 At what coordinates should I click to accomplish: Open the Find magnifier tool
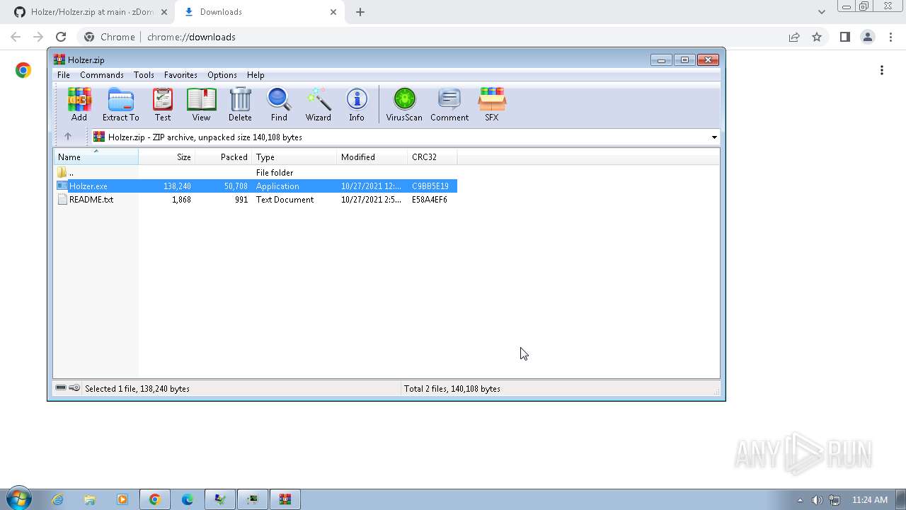[279, 104]
